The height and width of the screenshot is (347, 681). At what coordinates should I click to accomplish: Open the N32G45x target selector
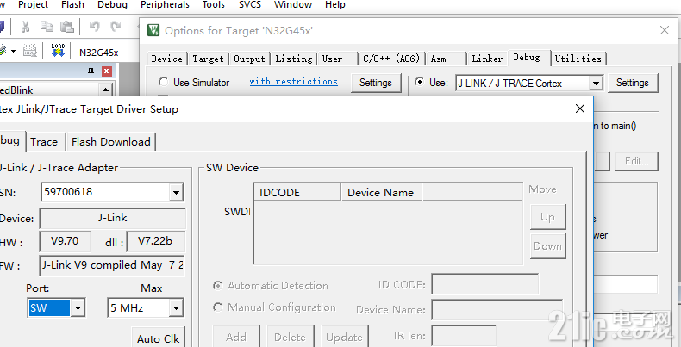point(98,53)
